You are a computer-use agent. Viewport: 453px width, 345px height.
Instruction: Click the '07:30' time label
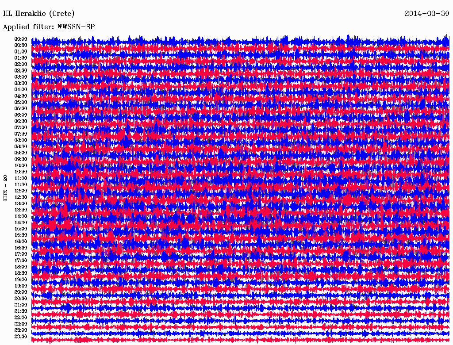[21, 134]
